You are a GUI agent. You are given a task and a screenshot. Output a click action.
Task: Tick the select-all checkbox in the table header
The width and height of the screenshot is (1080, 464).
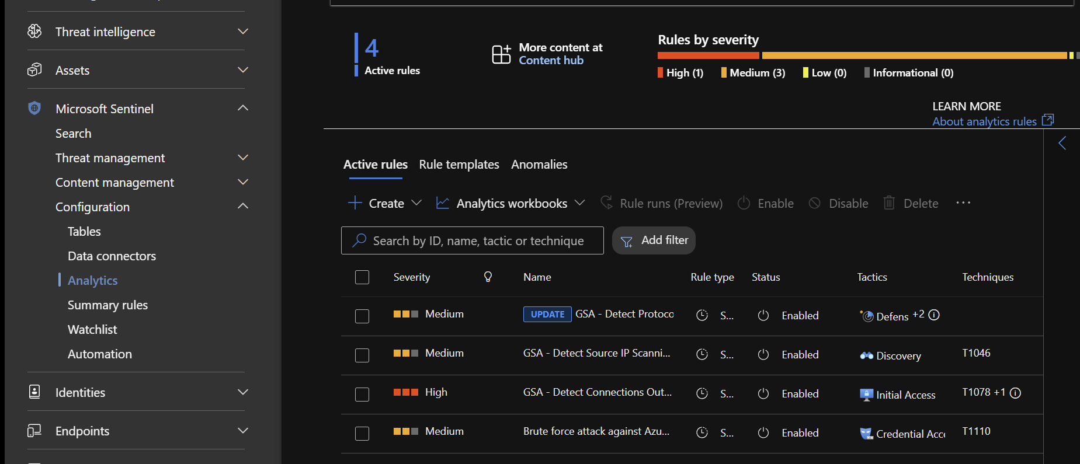pos(362,277)
